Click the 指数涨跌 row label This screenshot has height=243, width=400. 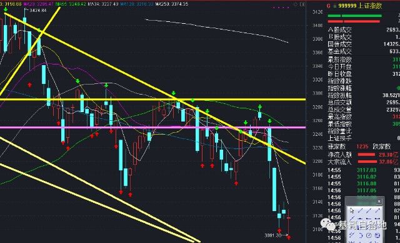[x=340, y=81]
